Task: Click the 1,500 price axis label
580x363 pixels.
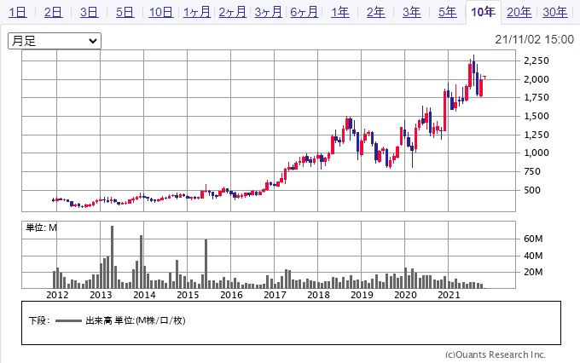Action: click(536, 116)
